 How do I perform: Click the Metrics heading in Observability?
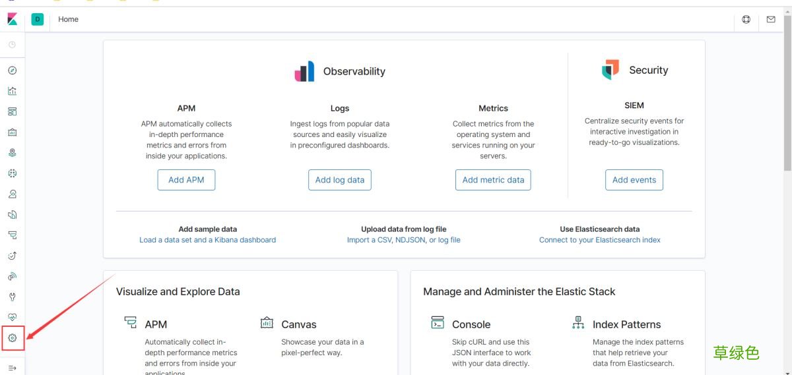(493, 108)
